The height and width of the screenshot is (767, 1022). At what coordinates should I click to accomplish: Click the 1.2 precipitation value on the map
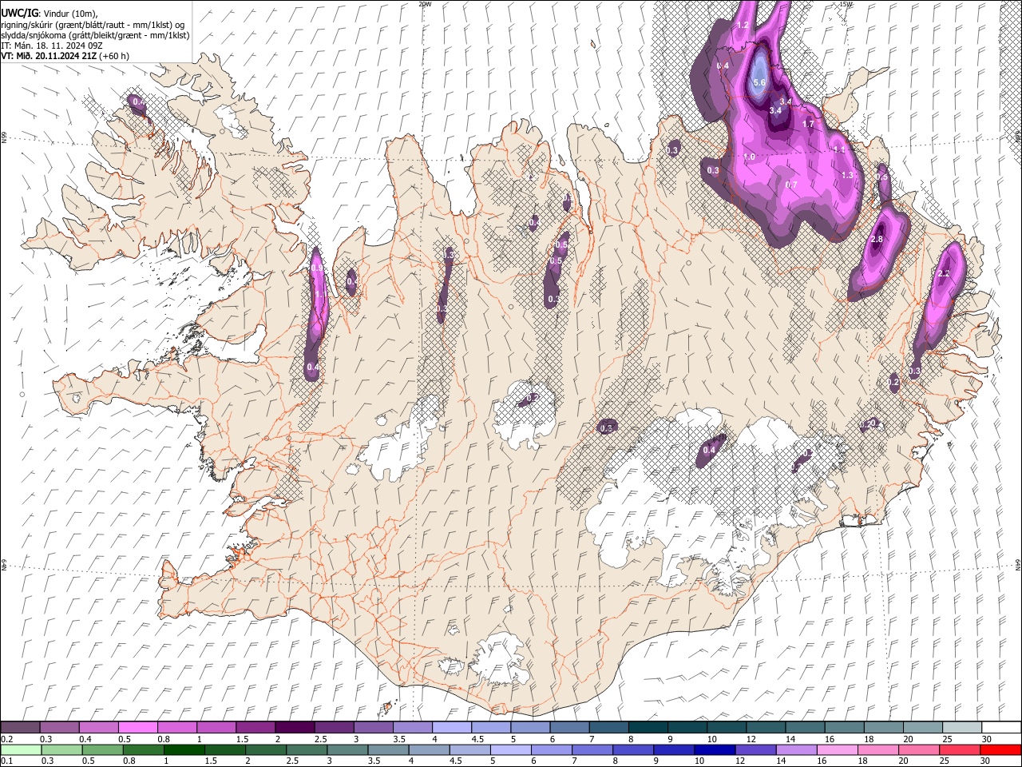[x=742, y=26]
